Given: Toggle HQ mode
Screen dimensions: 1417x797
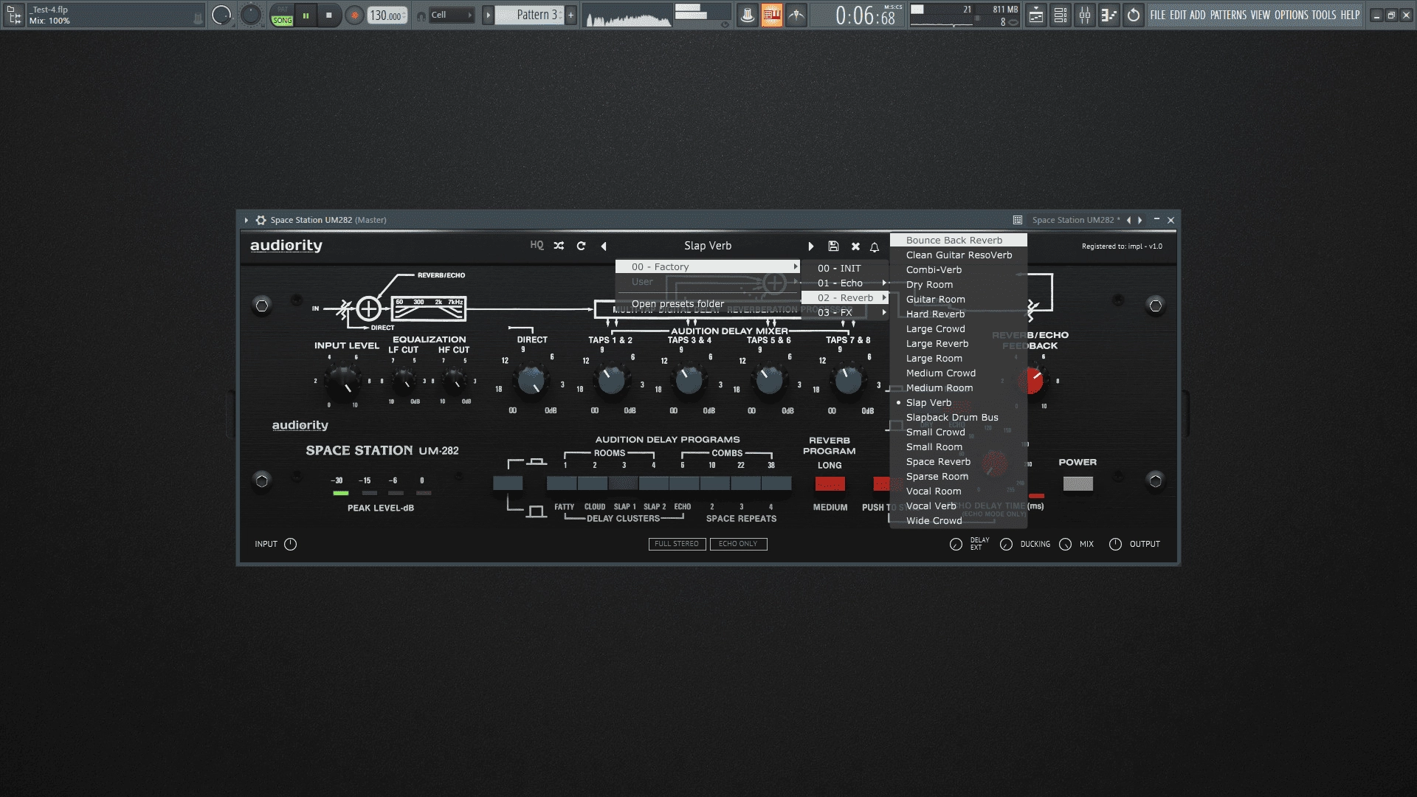Looking at the screenshot, I should click(x=537, y=246).
